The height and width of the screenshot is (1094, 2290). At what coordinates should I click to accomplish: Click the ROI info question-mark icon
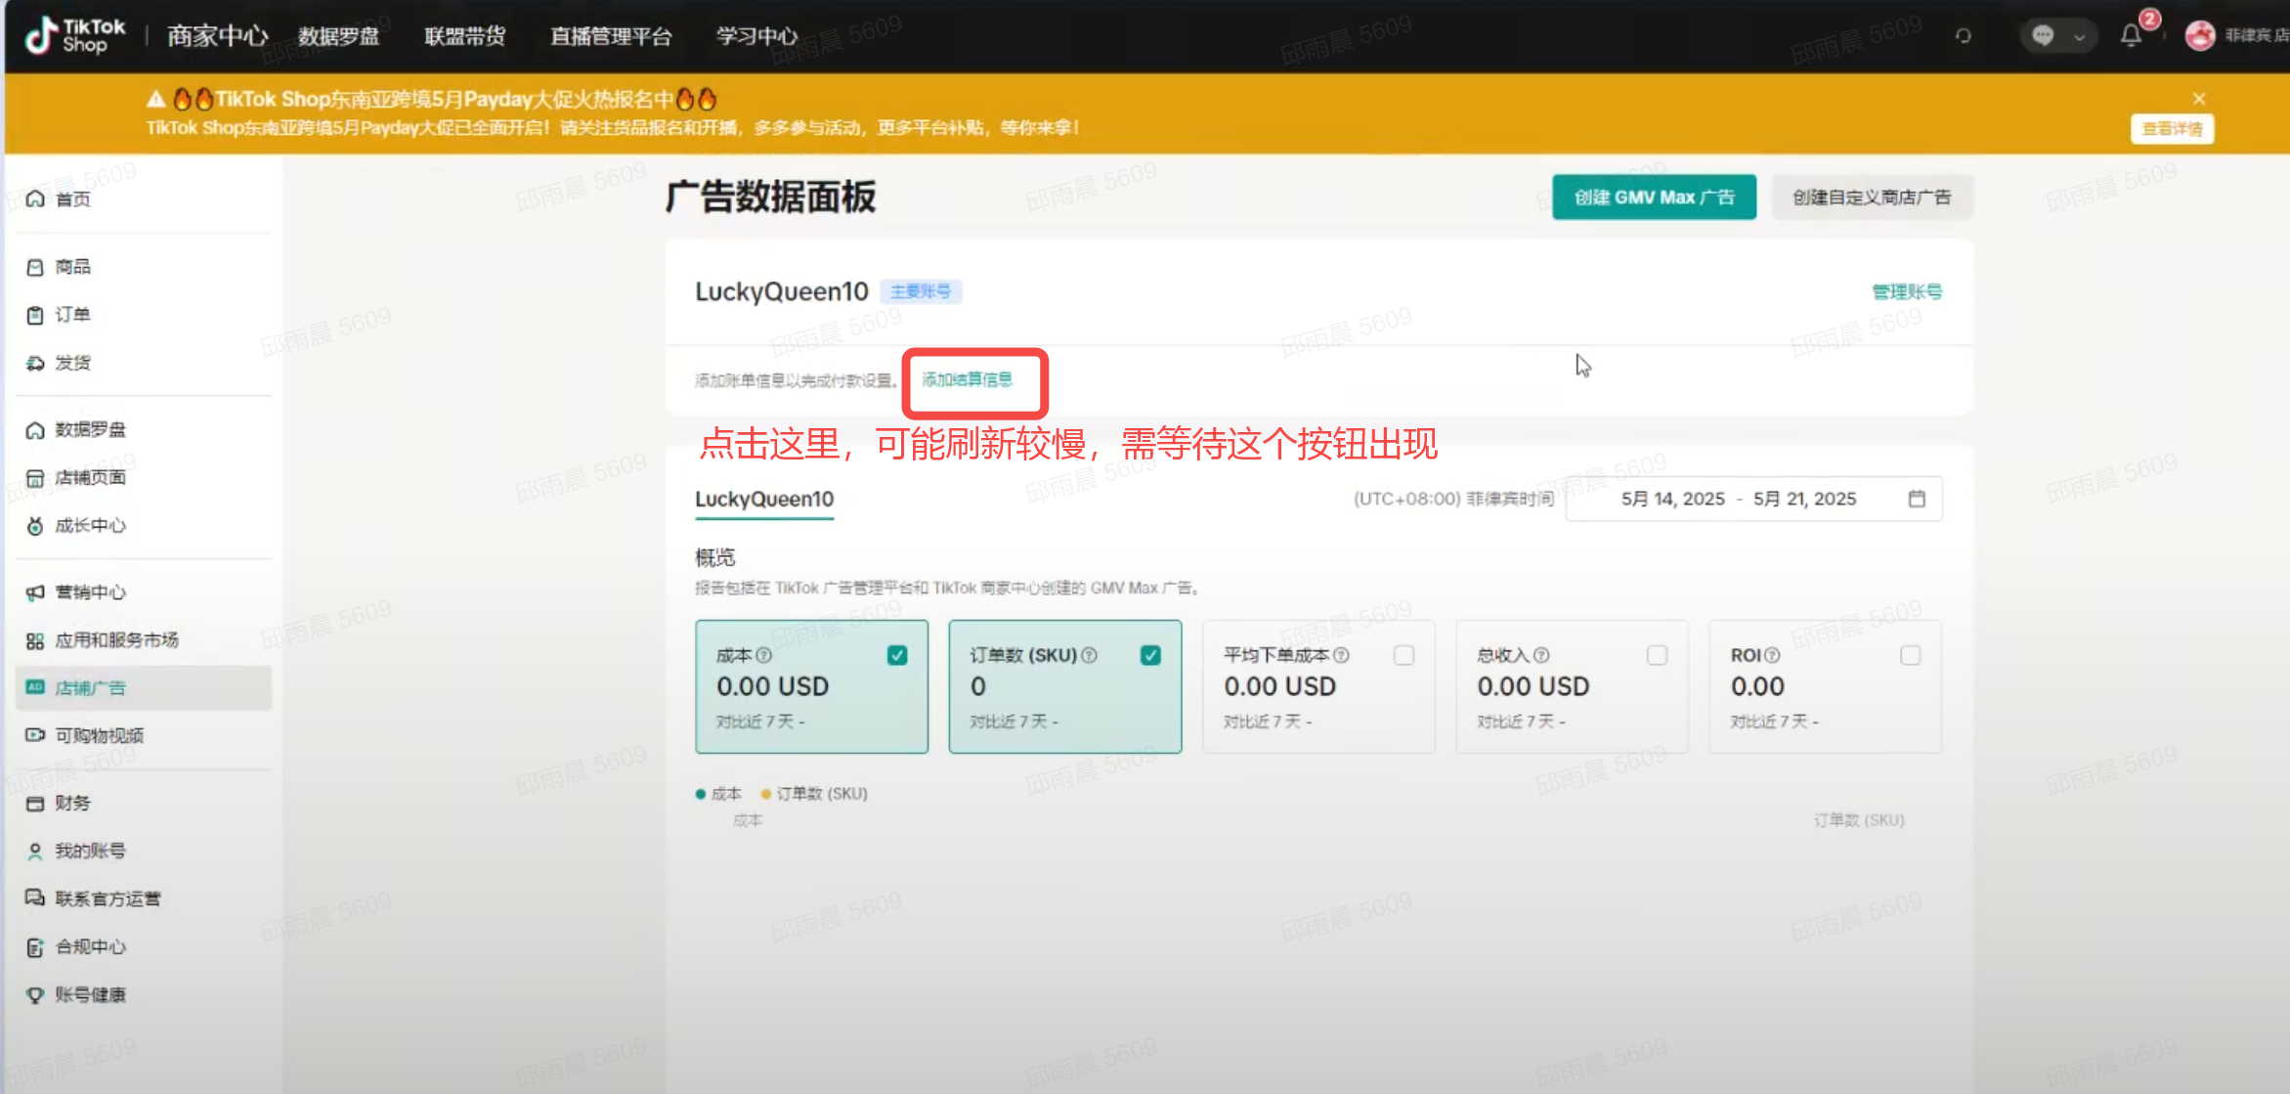(1772, 655)
